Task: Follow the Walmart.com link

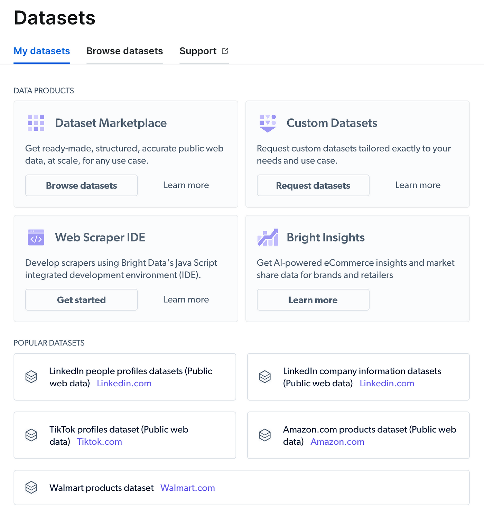Action: pyautogui.click(x=188, y=488)
